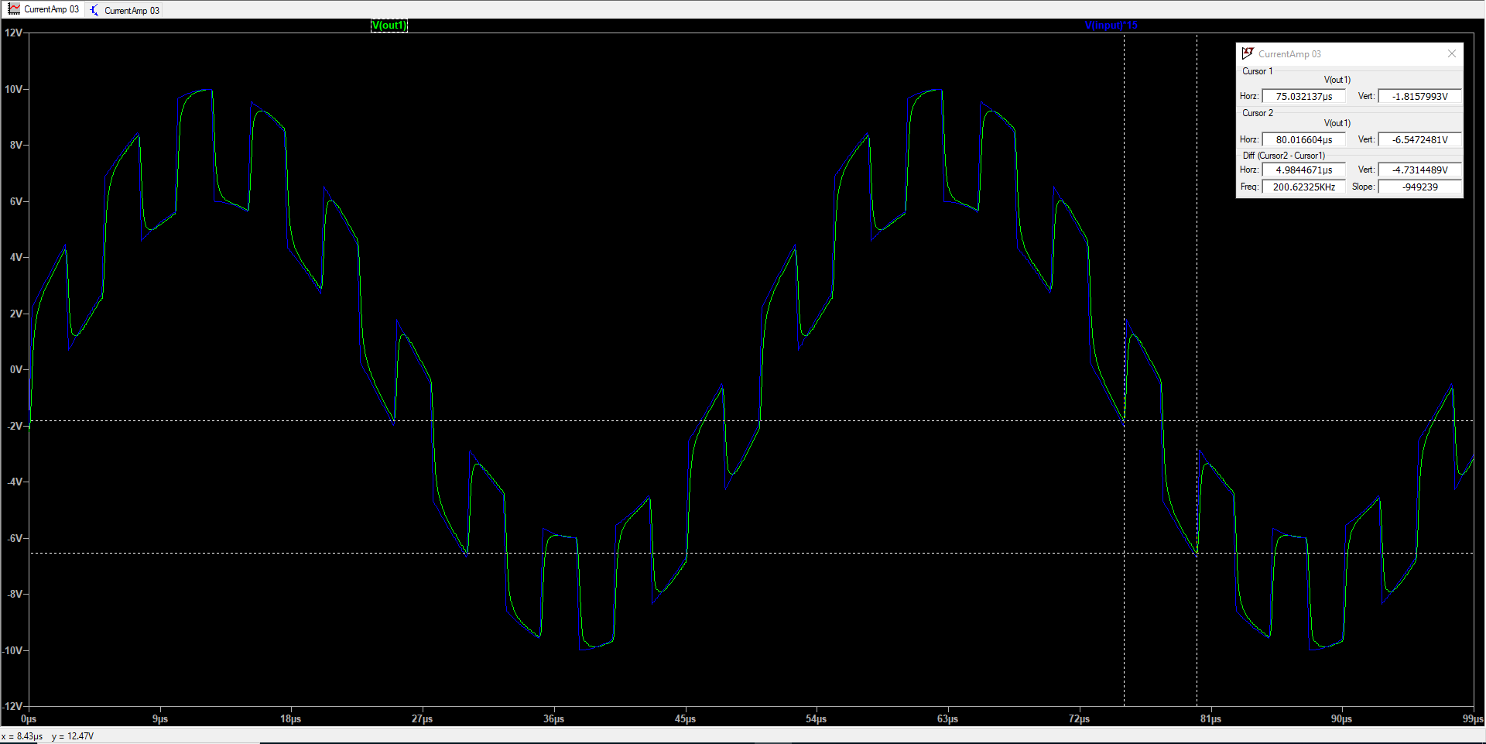1486x744 pixels.
Task: Click the Freq field 200.62325KHz
Action: [x=1304, y=187]
